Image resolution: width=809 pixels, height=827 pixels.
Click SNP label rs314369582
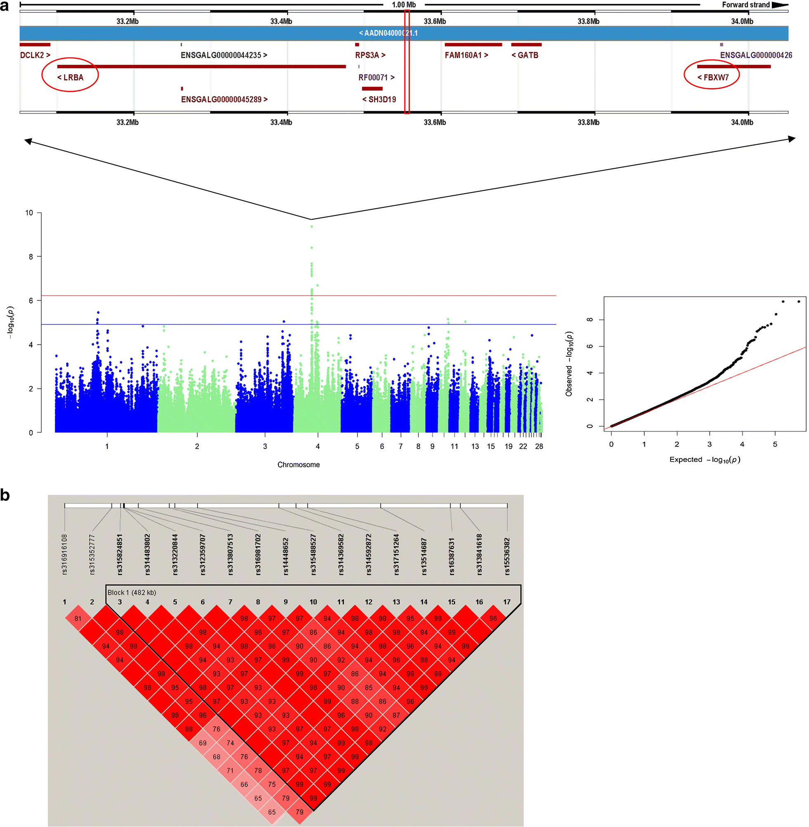point(341,554)
